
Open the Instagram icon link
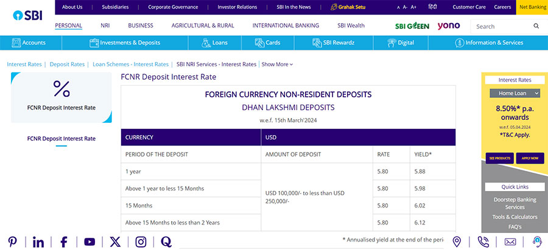(141, 241)
